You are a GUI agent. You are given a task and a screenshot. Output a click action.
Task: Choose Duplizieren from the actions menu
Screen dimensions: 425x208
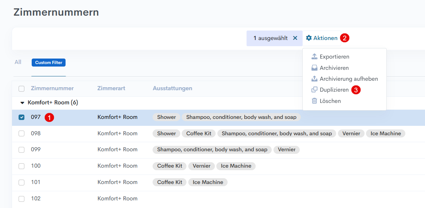334,90
